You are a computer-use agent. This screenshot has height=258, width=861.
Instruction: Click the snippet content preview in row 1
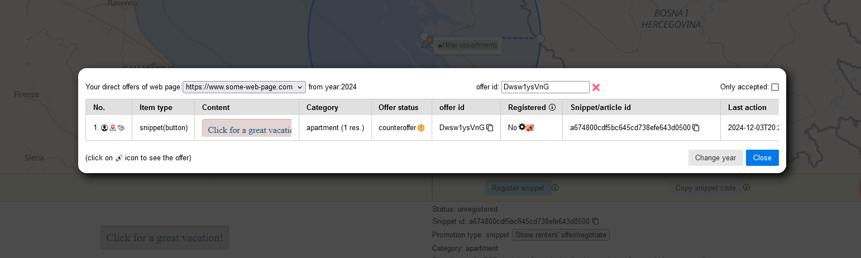click(x=247, y=128)
